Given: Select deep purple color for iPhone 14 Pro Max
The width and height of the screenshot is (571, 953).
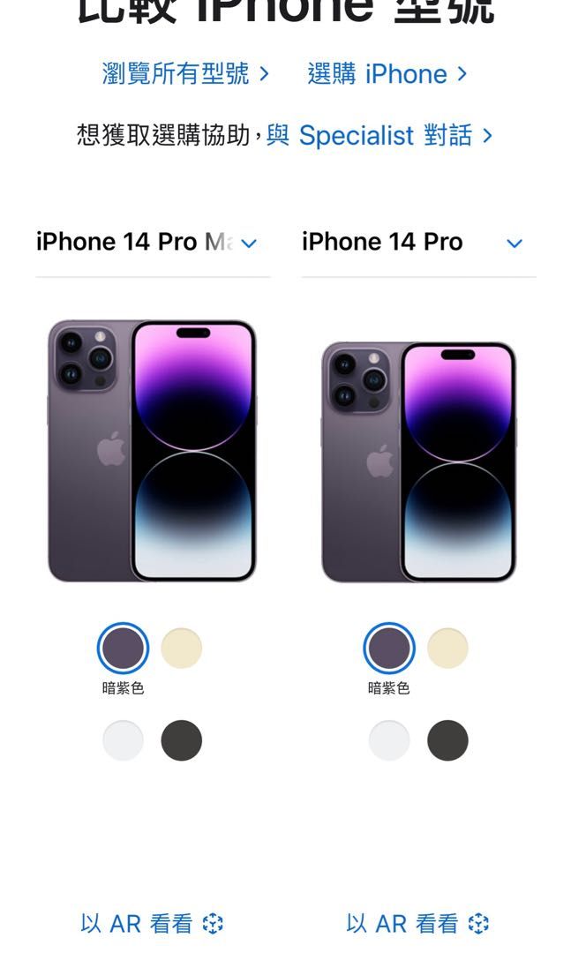Looking at the screenshot, I should click(x=123, y=648).
